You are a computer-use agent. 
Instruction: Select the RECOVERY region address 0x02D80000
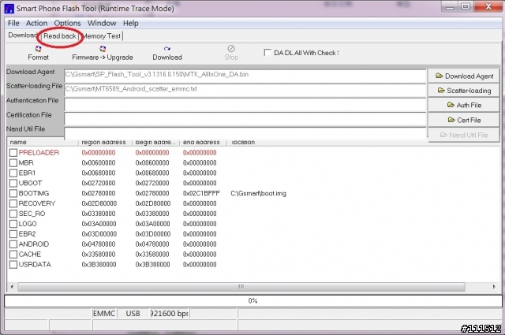click(99, 203)
